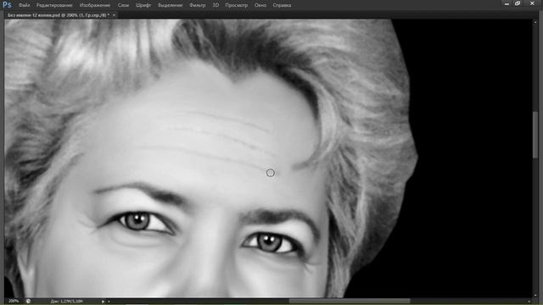Expand the status bar info arrow menu
This screenshot has height=305, width=543.
pos(103,302)
